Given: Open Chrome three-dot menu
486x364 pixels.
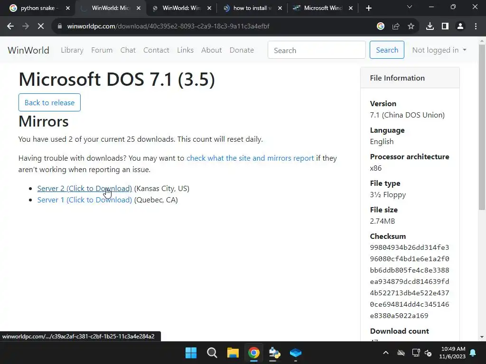Looking at the screenshot, I should [x=476, y=27].
